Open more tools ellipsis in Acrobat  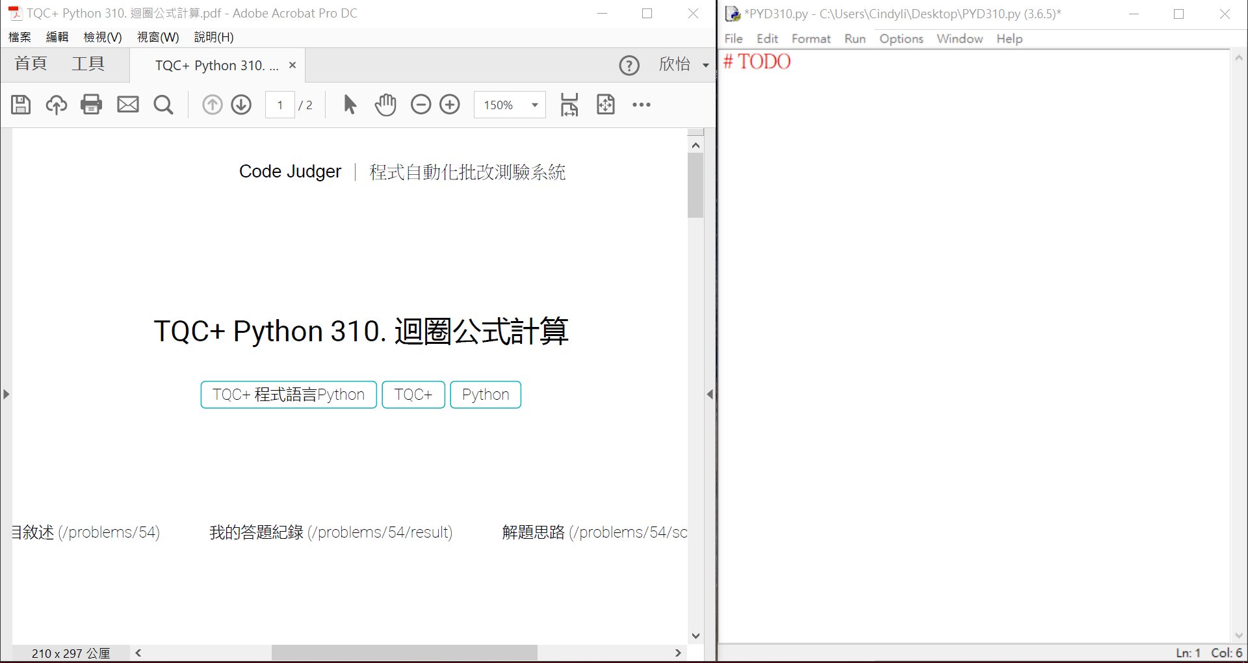tap(642, 105)
